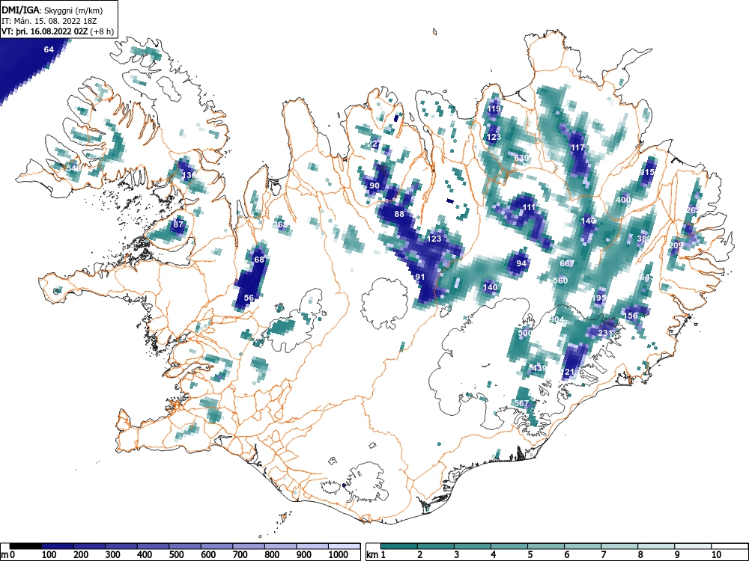Screen dimensions: 749x561
Task: Select the '231' visibility label
Action: click(x=605, y=333)
